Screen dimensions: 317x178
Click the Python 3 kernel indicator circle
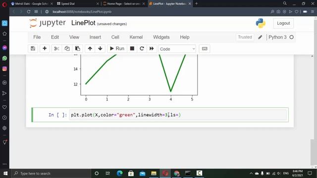292,37
